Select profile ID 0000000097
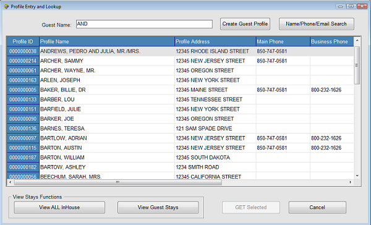 pos(23,138)
